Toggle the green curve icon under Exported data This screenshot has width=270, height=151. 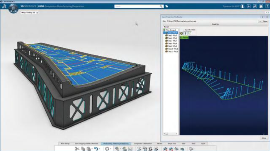[190, 33]
